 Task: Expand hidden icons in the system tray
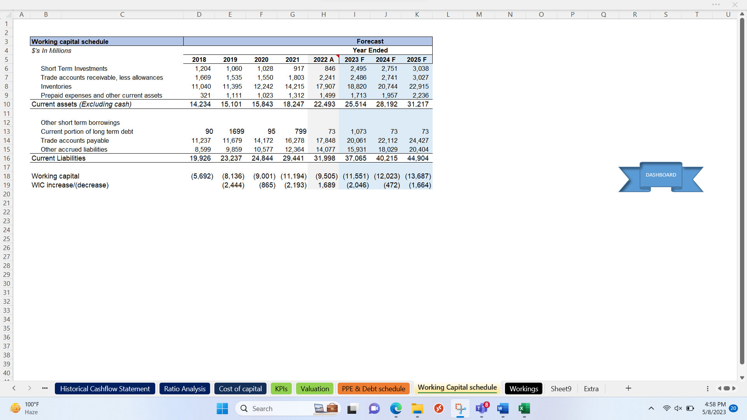[651, 408]
